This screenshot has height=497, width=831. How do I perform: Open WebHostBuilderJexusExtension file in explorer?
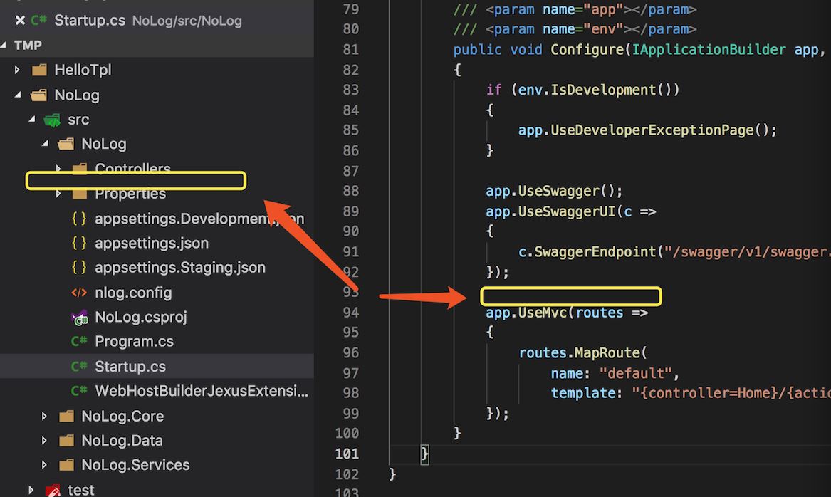202,391
